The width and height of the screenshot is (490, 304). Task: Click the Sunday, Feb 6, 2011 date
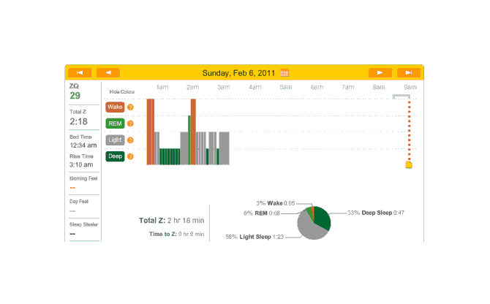(x=239, y=73)
